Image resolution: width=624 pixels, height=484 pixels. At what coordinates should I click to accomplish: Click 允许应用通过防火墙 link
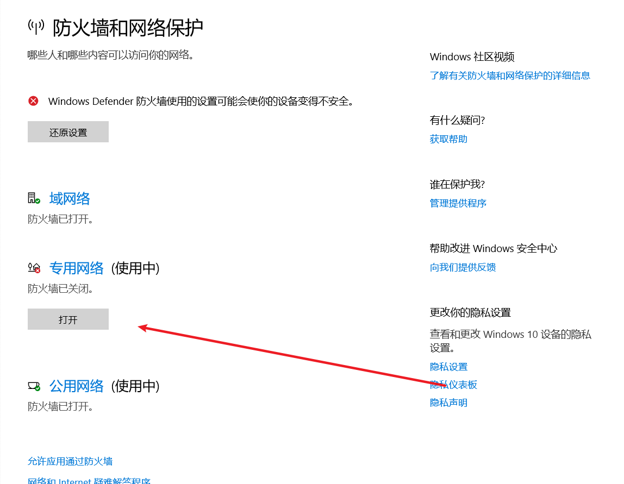point(70,461)
